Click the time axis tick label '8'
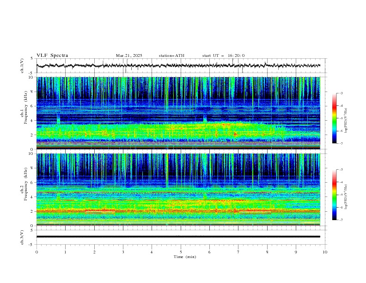Viewport: 366px width, 283px height. (x=267, y=252)
